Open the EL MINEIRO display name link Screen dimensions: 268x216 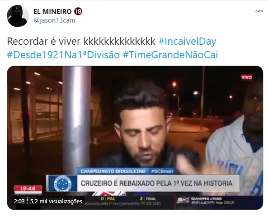tap(52, 11)
